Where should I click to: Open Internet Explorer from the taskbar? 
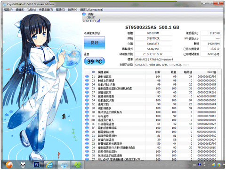click(49, 164)
